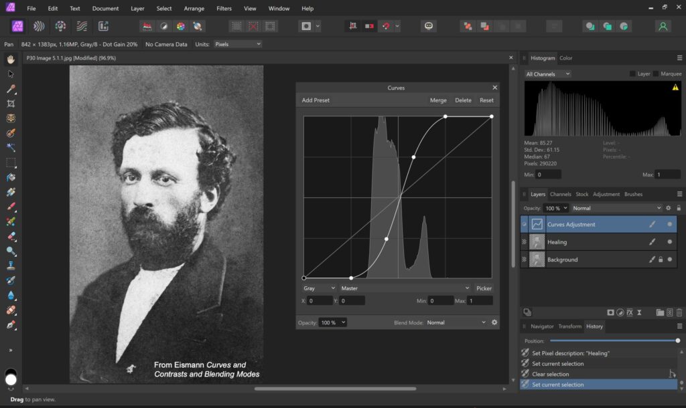This screenshot has height=408, width=686.
Task: Delete layer using the trash icon
Action: point(679,312)
